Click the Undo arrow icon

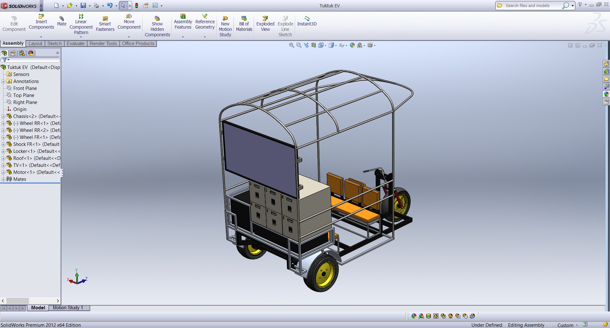110,5
